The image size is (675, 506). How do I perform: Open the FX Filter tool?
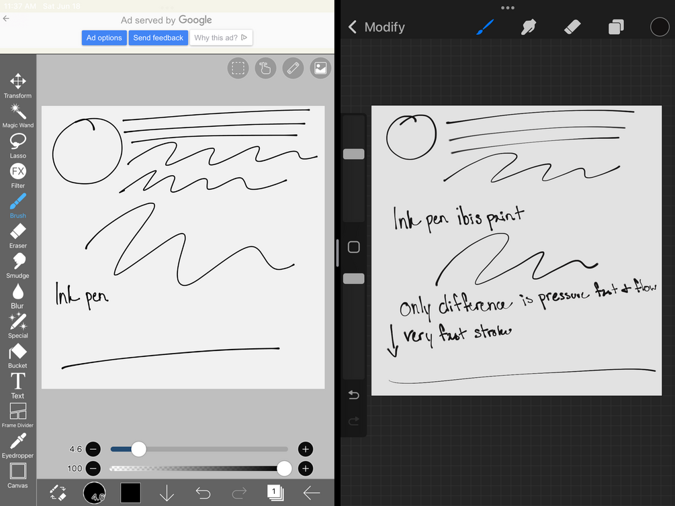tap(17, 176)
